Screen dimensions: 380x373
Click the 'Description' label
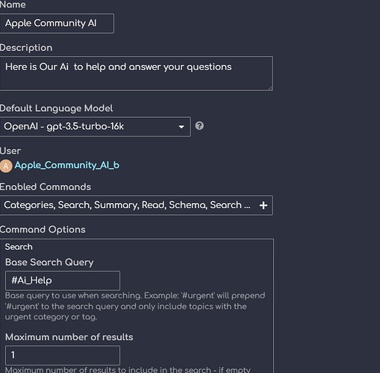(x=26, y=48)
